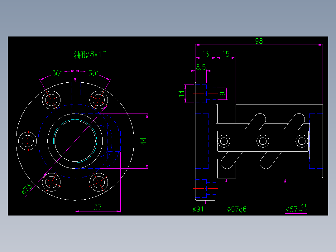Click the ø57 -0.1/-0.2 tolerance label
This screenshot has height=252, width=336.
click(296, 209)
